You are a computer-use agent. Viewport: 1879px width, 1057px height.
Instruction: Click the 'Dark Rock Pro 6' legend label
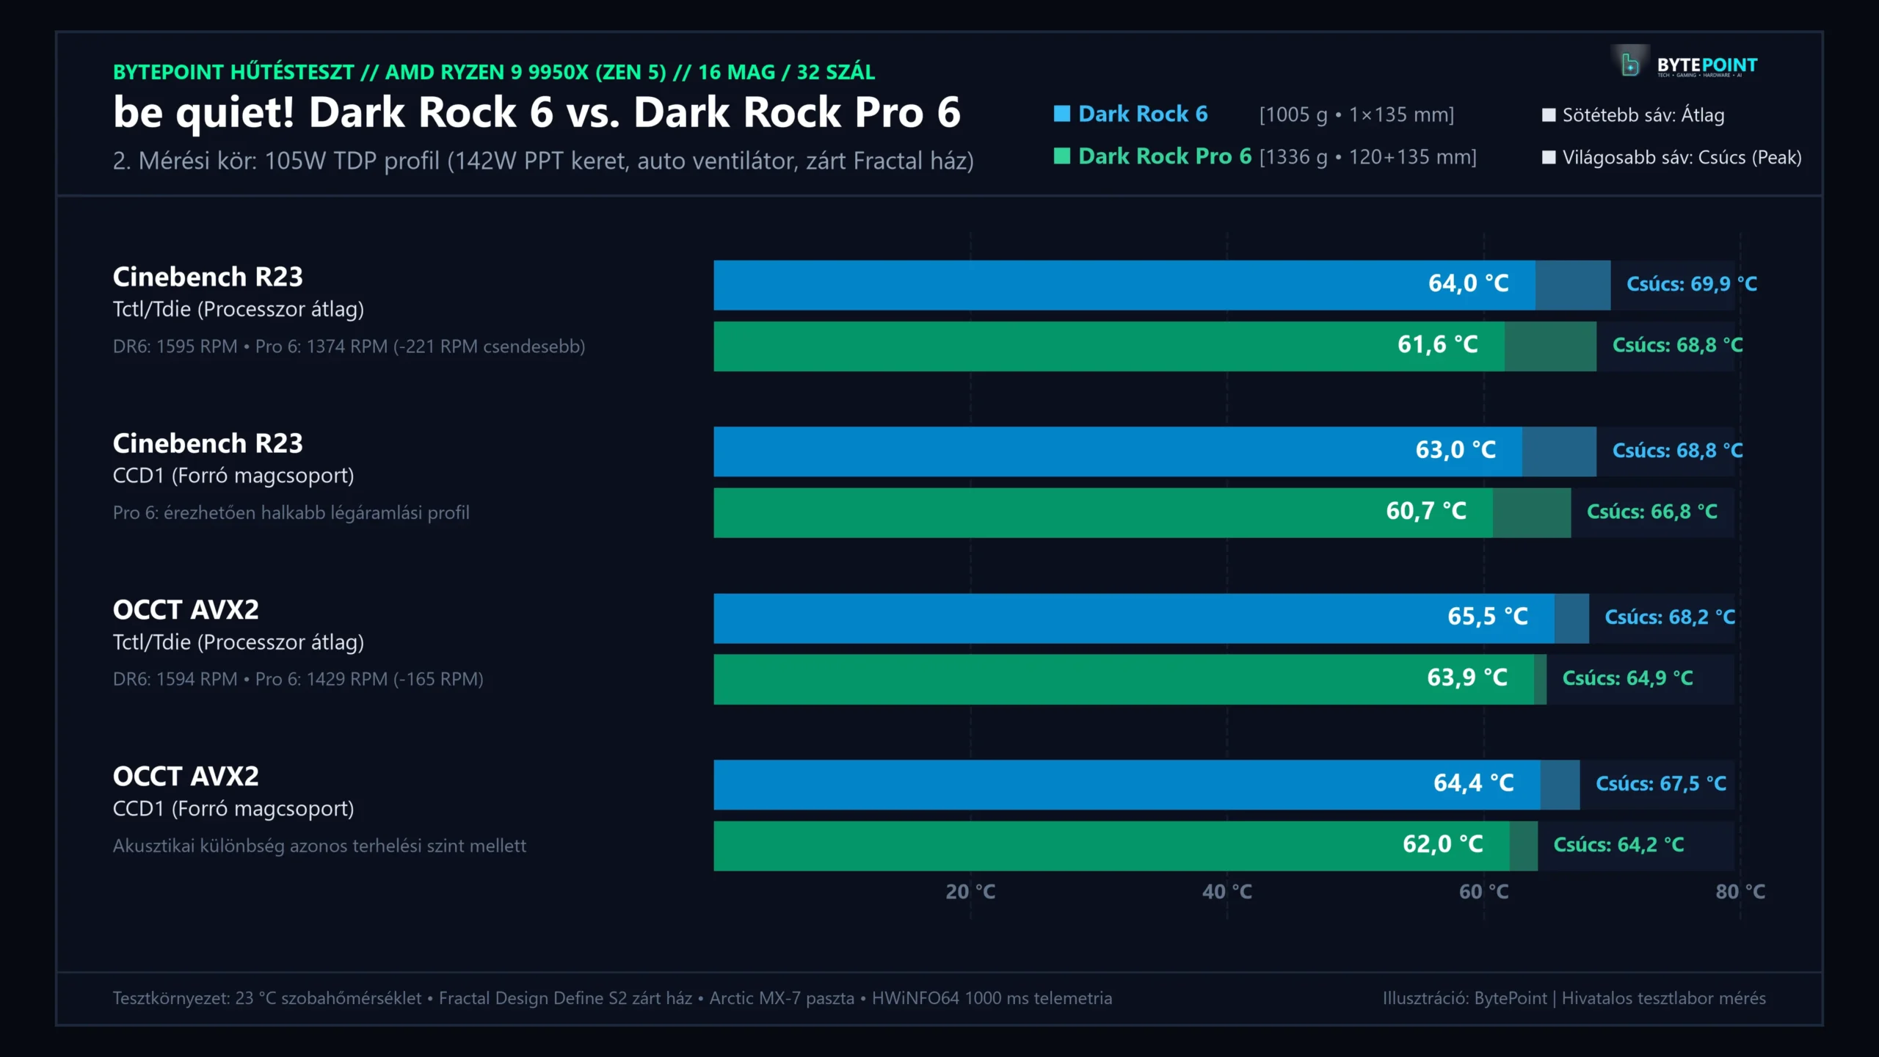[x=1165, y=156]
